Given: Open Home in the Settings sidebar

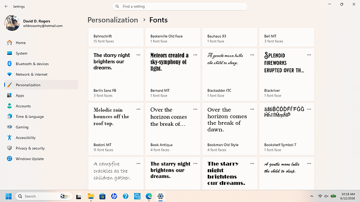Looking at the screenshot, I should (x=41, y=43).
